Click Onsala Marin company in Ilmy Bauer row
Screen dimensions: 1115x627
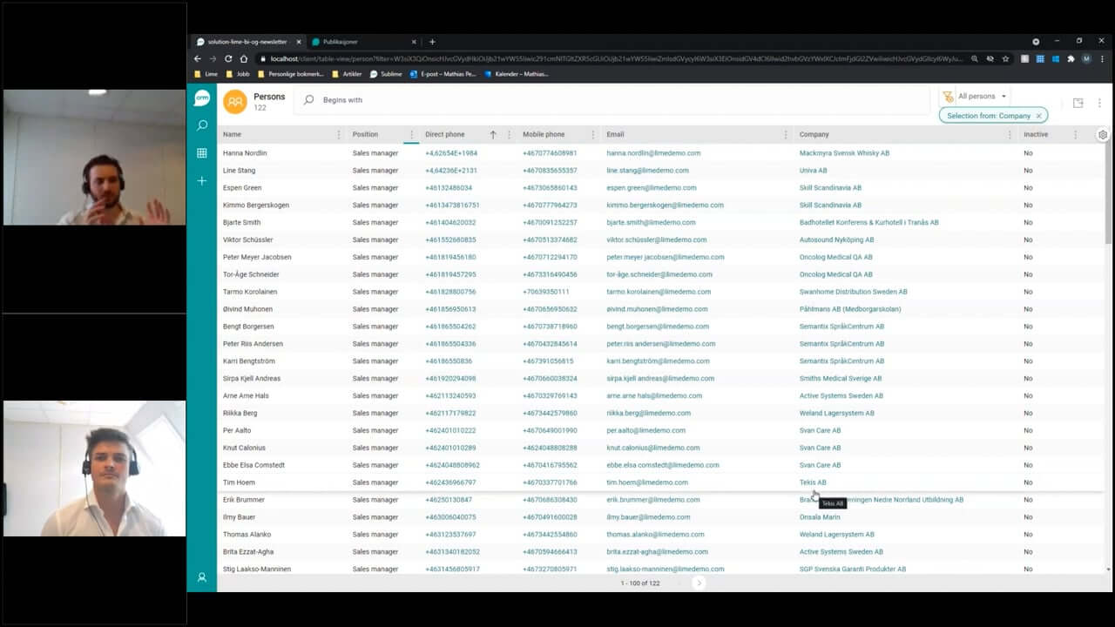pos(820,517)
